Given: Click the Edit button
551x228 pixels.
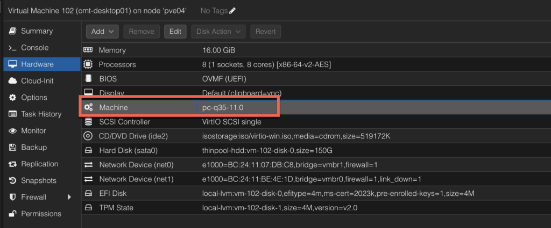Looking at the screenshot, I should [175, 32].
